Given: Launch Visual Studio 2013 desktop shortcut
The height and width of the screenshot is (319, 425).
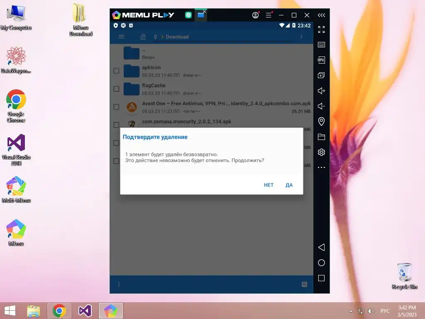Looking at the screenshot, I should pyautogui.click(x=16, y=150).
